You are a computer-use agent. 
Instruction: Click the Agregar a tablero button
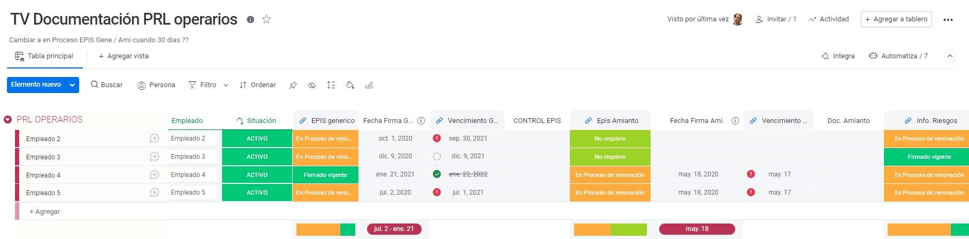click(896, 19)
